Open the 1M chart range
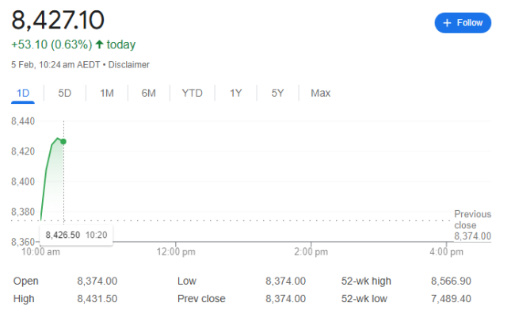Image resolution: width=515 pixels, height=314 pixels. (107, 94)
